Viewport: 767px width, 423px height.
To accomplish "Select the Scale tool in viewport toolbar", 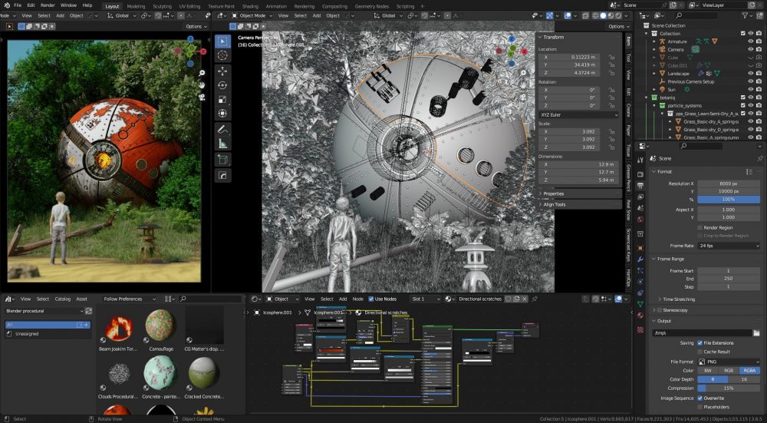I will tap(222, 99).
